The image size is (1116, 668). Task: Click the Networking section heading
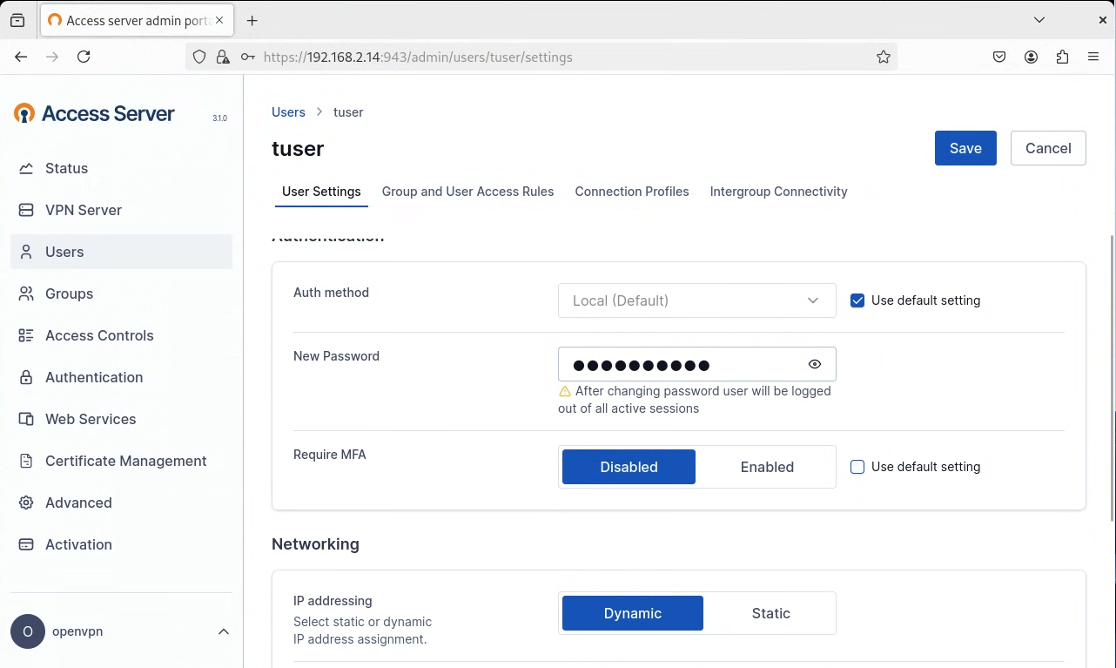pos(315,544)
